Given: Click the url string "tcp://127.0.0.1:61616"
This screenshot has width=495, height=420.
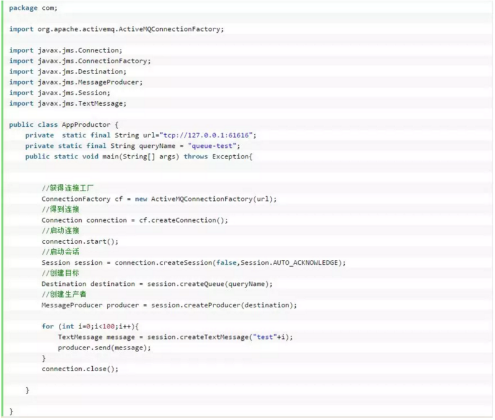Looking at the screenshot, I should pyautogui.click(x=206, y=135).
